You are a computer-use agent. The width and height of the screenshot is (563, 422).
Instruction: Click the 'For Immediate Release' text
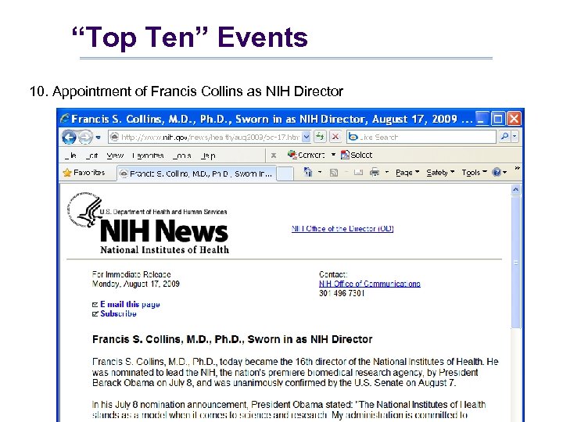tap(131, 274)
